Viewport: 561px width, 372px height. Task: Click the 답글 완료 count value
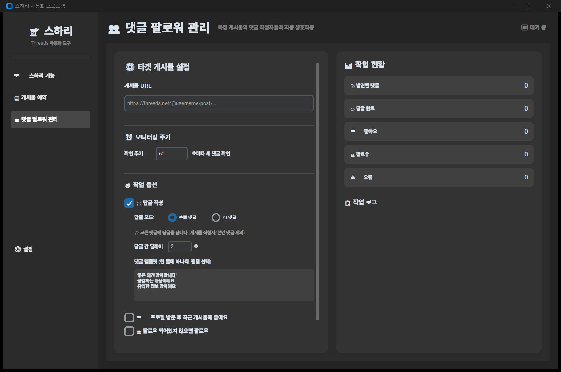(526, 109)
